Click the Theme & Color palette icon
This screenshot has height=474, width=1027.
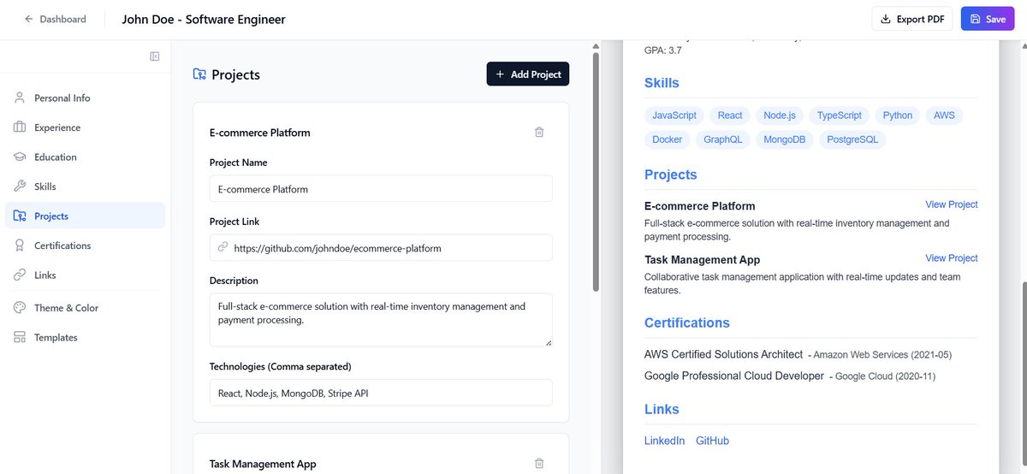tap(19, 307)
